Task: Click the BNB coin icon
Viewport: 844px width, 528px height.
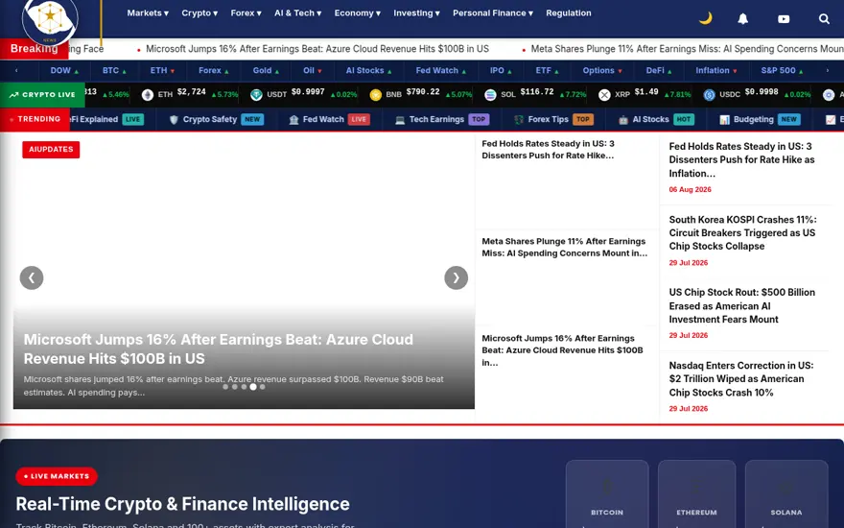Action: pyautogui.click(x=376, y=95)
